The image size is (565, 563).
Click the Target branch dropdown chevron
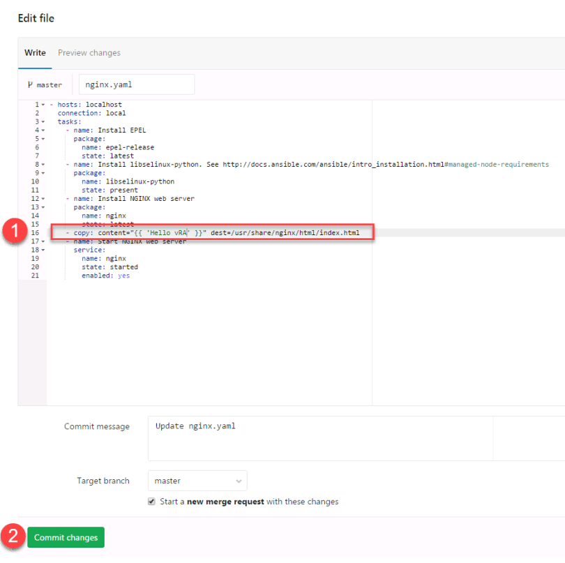[239, 481]
